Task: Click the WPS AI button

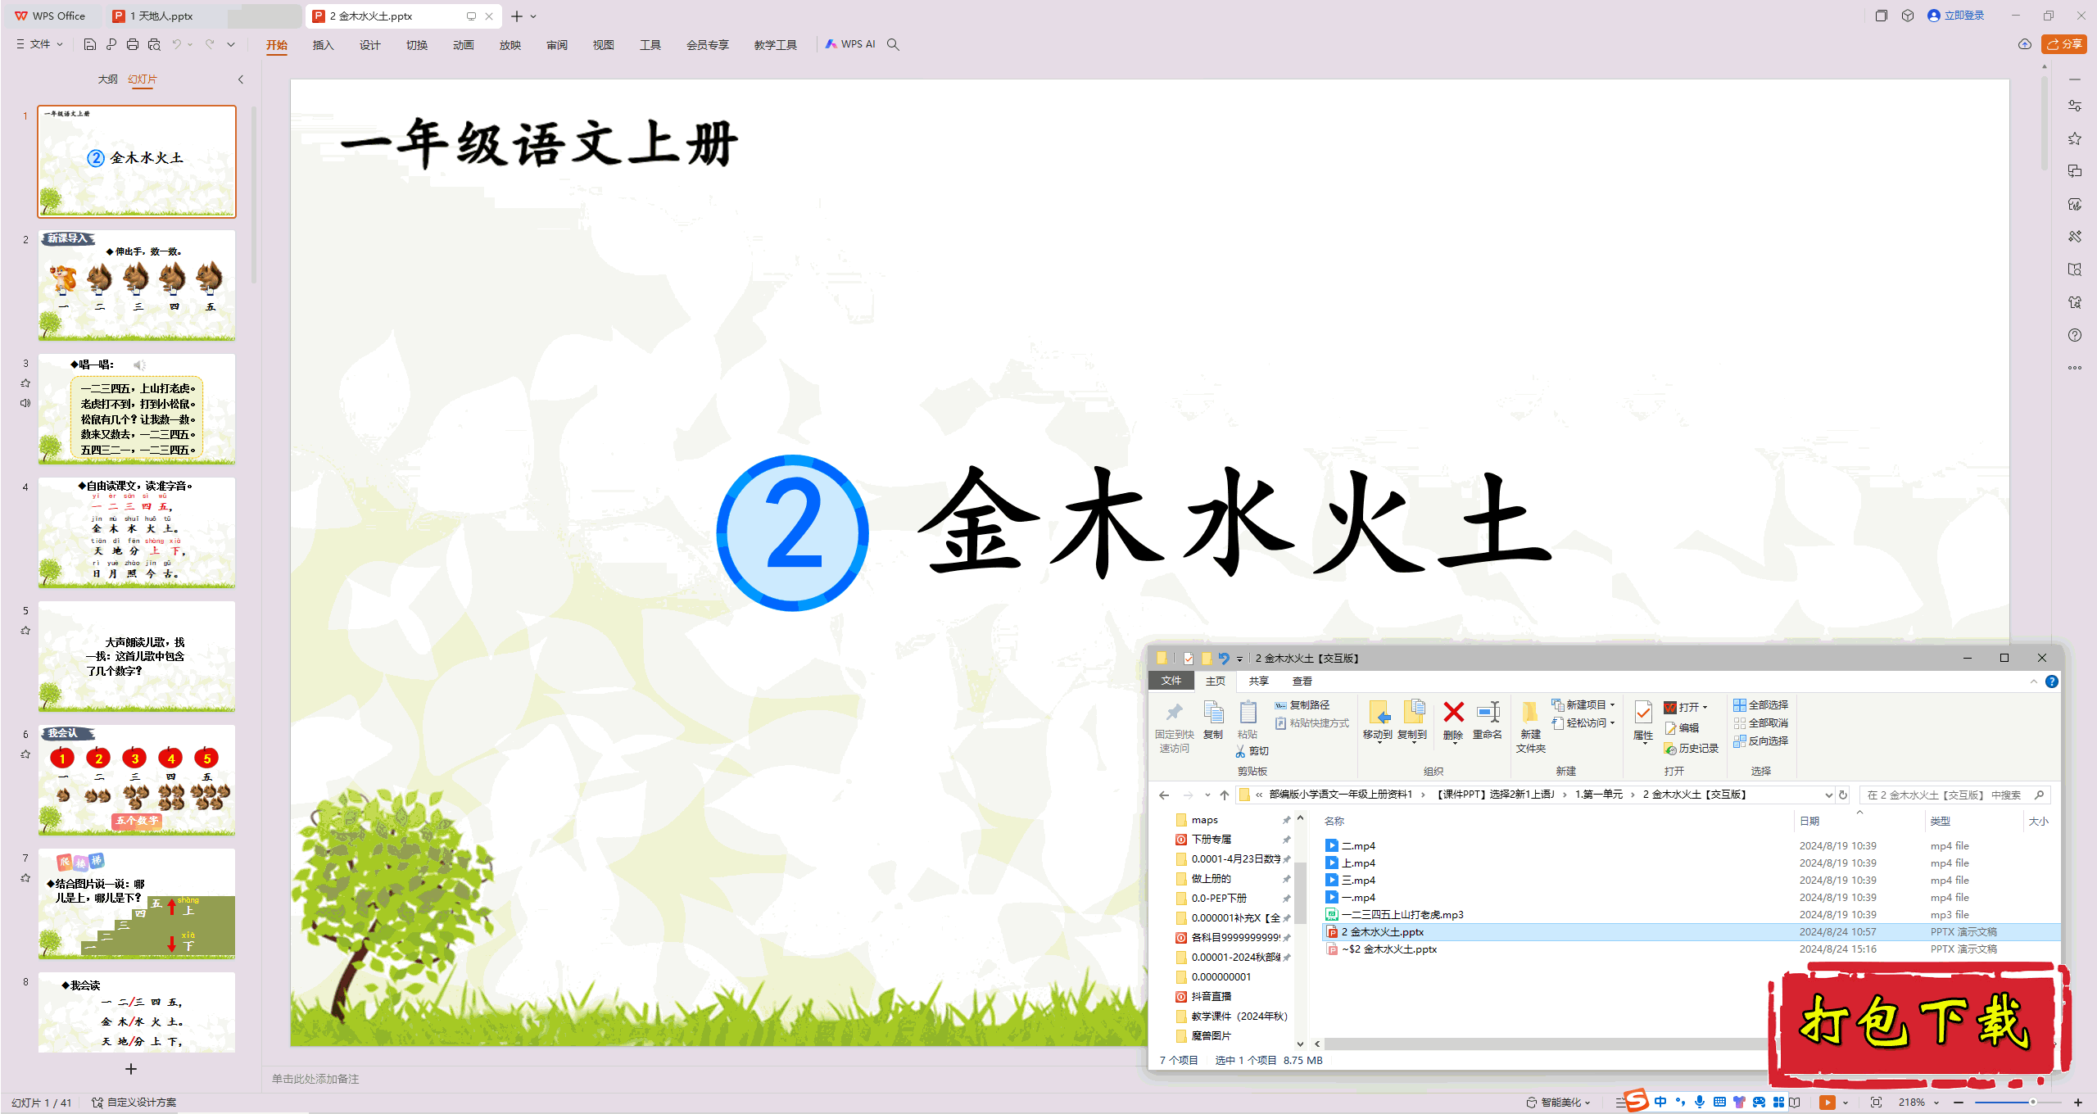Action: pyautogui.click(x=850, y=44)
